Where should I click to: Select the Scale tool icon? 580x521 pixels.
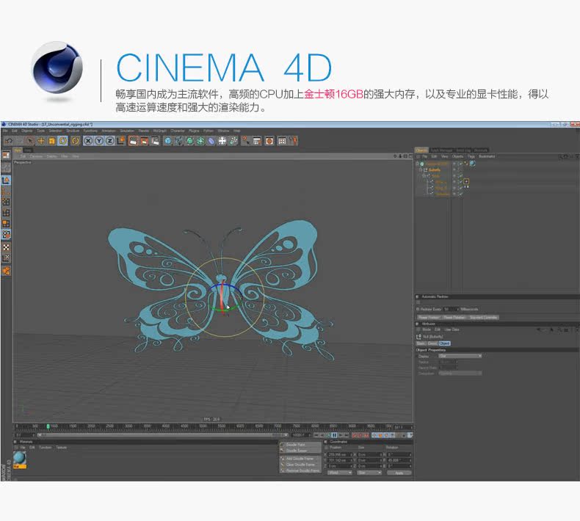tap(52, 141)
